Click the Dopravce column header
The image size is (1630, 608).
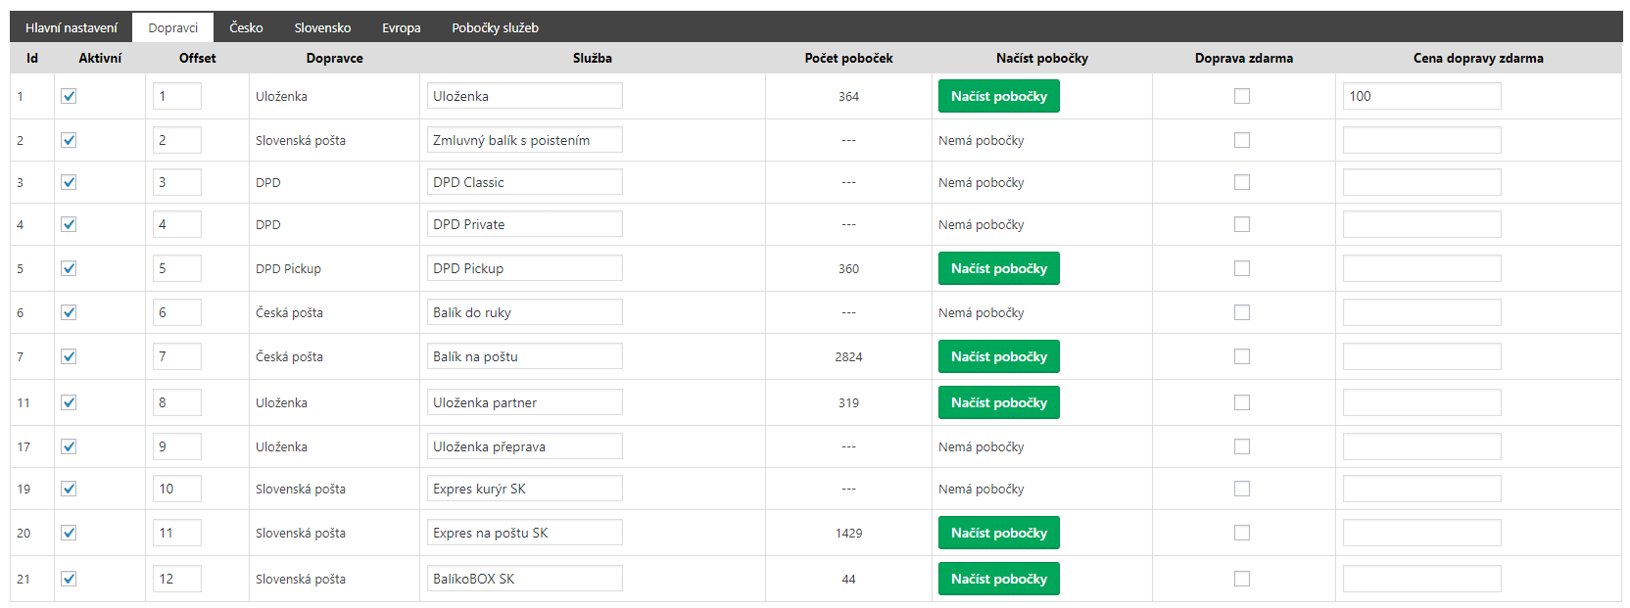pyautogui.click(x=334, y=58)
